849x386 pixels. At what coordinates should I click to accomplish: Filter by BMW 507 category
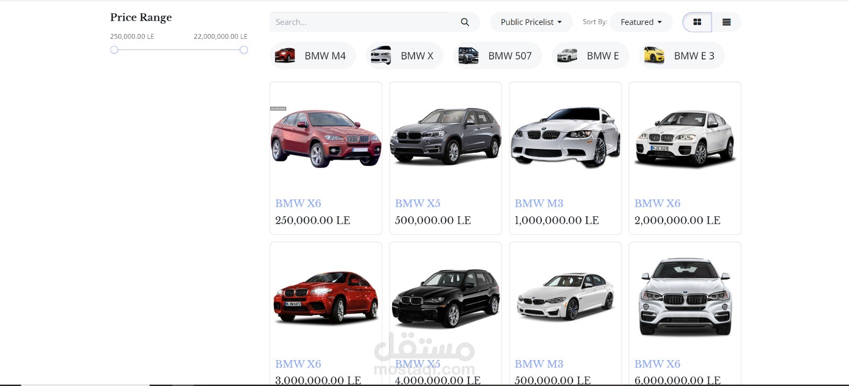point(498,56)
